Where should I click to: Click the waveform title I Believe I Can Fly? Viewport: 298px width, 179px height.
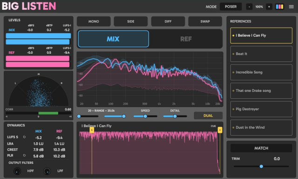click(96, 126)
